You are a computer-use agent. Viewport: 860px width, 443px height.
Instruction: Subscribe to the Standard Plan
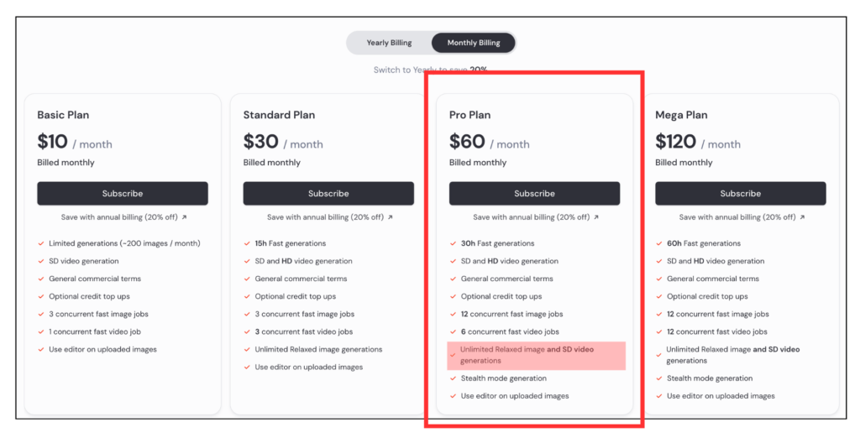[x=328, y=194]
